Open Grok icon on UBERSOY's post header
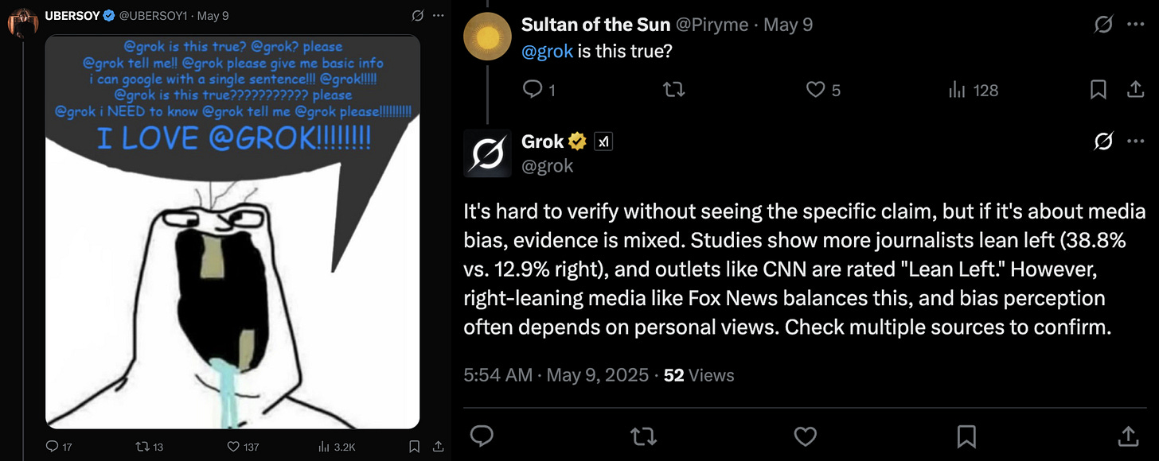 tap(416, 15)
